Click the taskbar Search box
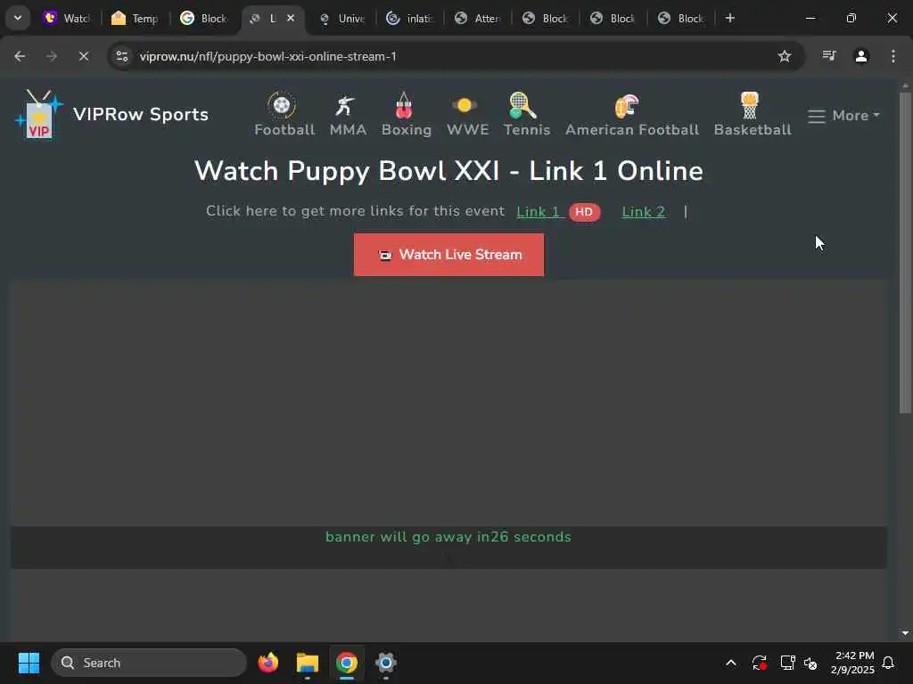913x684 pixels. click(x=149, y=663)
